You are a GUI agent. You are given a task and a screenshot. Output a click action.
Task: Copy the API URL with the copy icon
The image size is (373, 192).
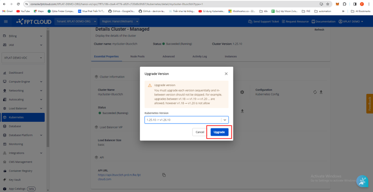coord(164,175)
